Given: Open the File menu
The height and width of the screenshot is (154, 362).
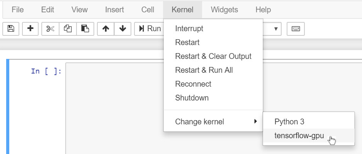Looking at the screenshot, I should (x=18, y=10).
